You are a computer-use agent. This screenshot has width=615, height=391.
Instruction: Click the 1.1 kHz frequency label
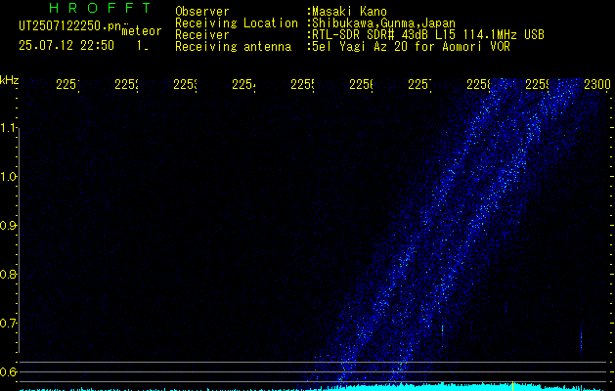coord(9,128)
